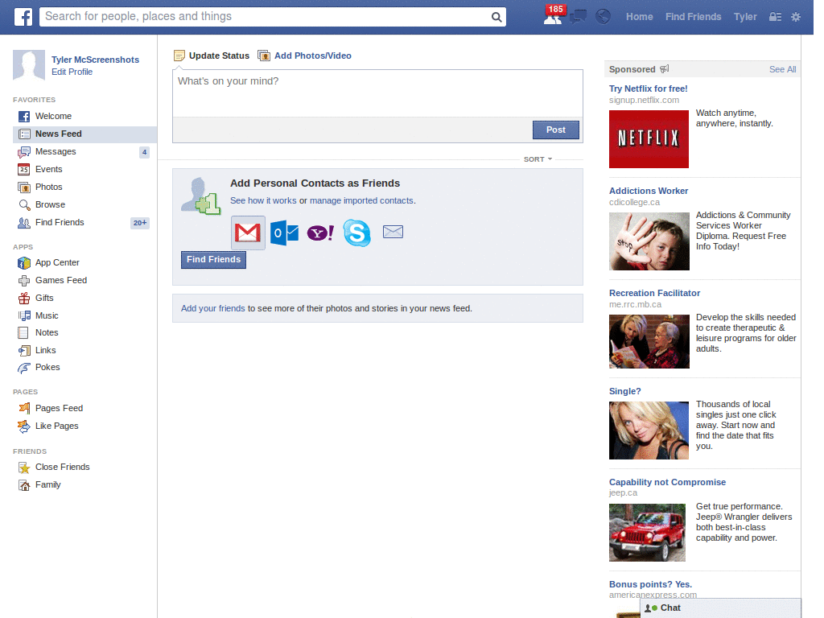Viewport: 824px width, 618px height.
Task: Click the Family house icon
Action: tap(24, 485)
